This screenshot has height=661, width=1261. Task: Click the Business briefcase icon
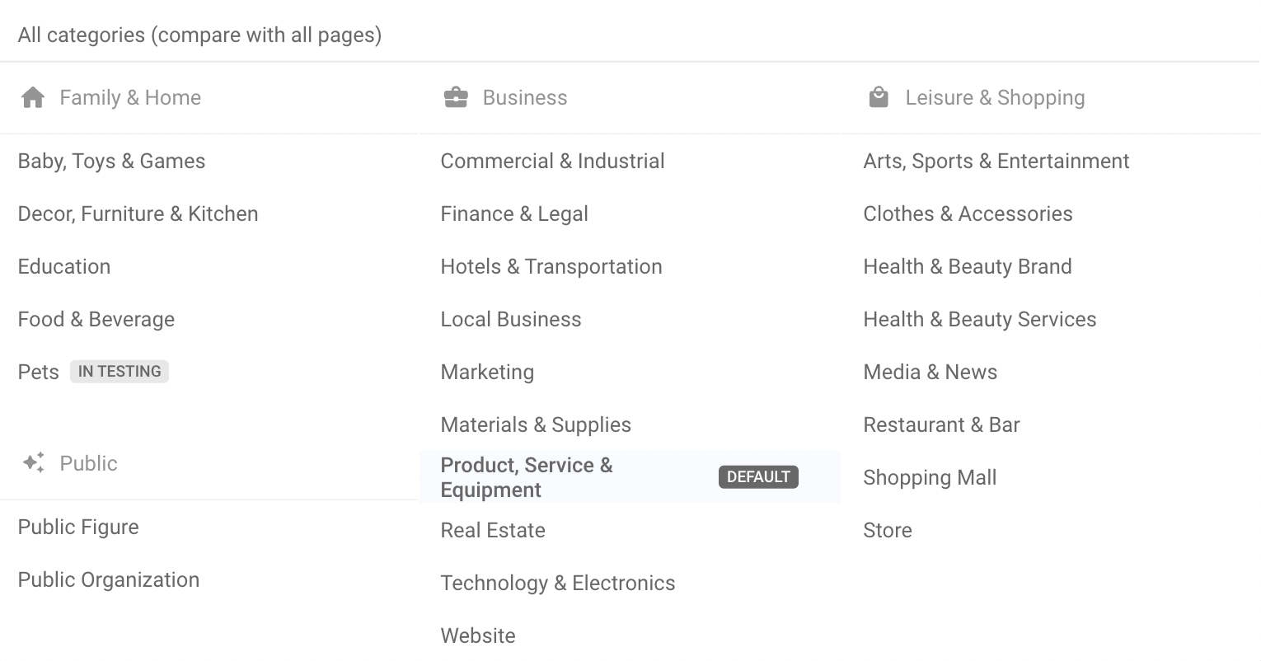click(x=456, y=98)
